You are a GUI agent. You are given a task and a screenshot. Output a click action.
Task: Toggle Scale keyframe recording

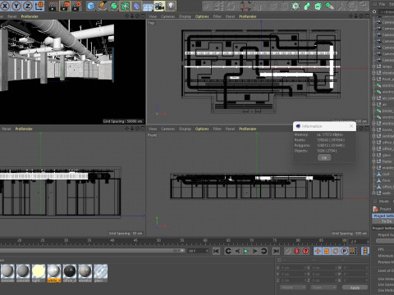click(x=327, y=251)
